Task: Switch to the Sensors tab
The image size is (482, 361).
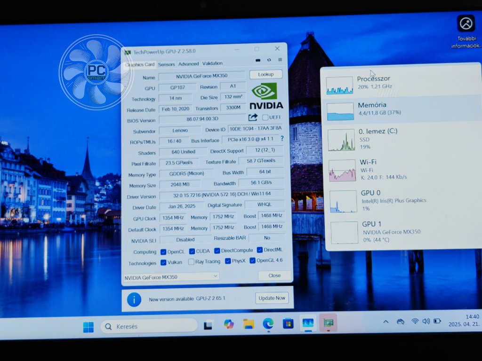Action: click(x=166, y=64)
